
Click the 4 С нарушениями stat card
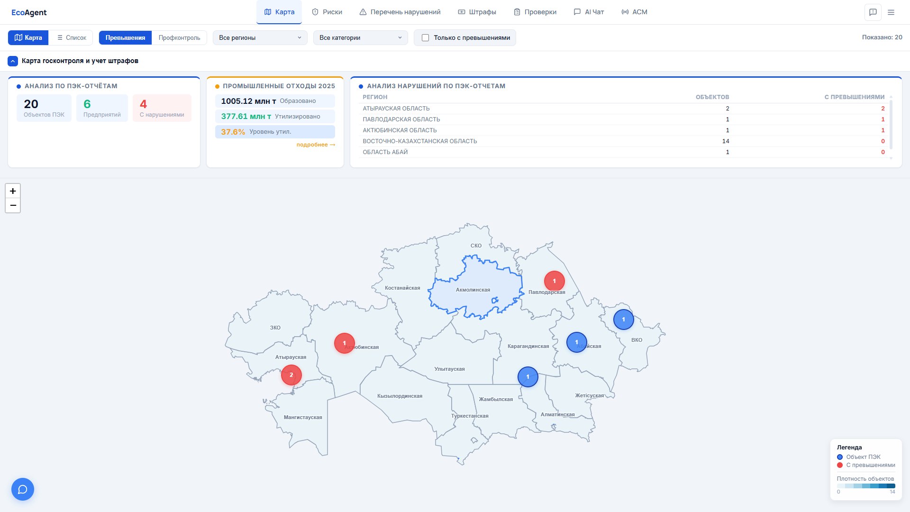point(162,108)
